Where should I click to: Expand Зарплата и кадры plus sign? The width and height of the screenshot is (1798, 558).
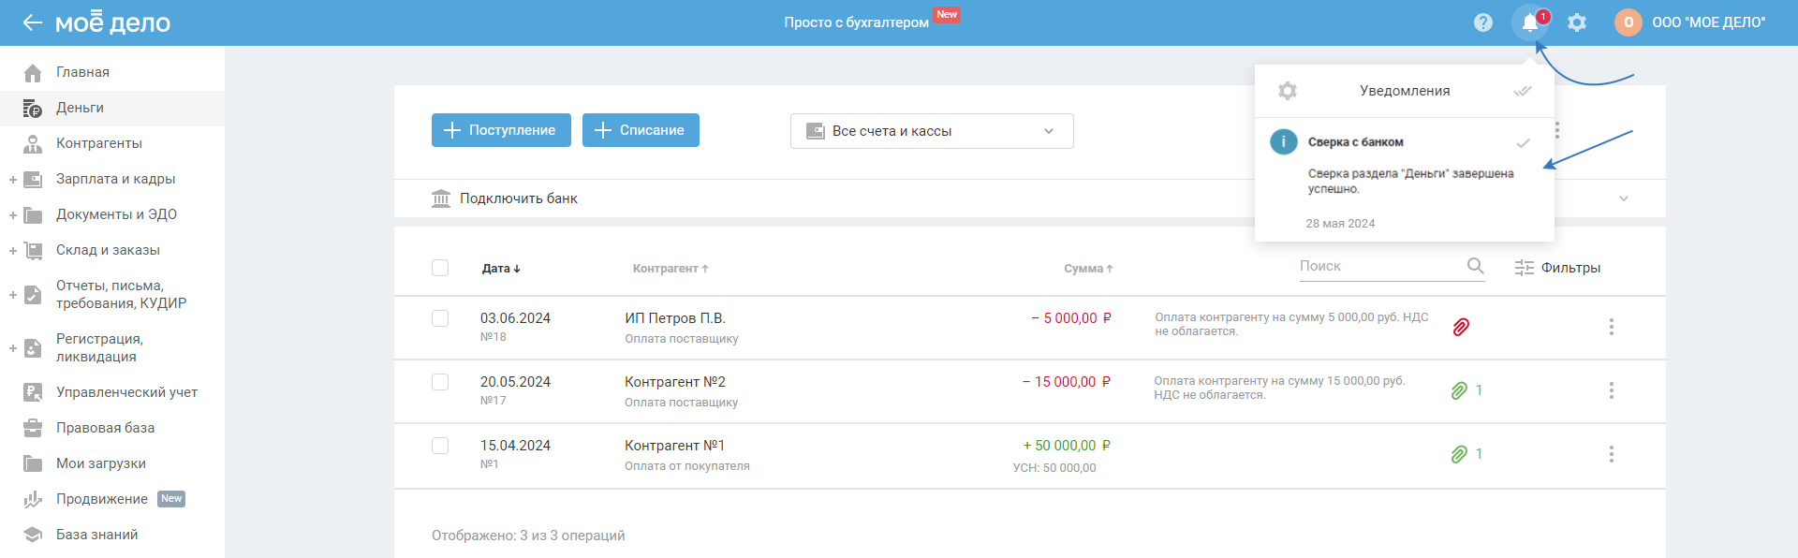point(13,179)
